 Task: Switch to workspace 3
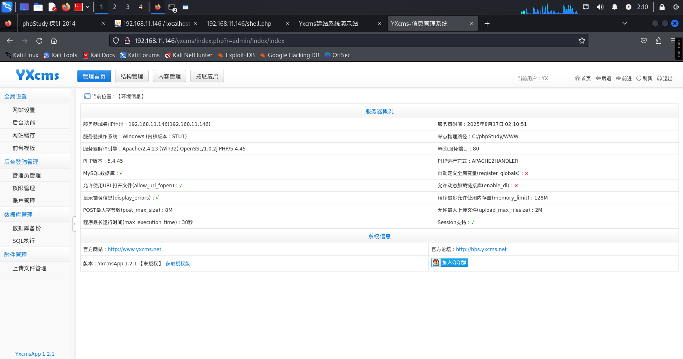(x=128, y=7)
